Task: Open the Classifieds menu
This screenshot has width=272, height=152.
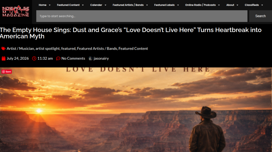Action: pyautogui.click(x=252, y=5)
